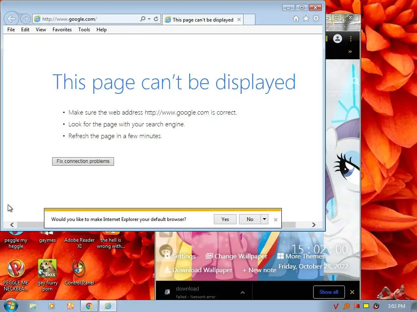Click the yellow square tray icon
The image size is (417, 312).
(x=366, y=306)
